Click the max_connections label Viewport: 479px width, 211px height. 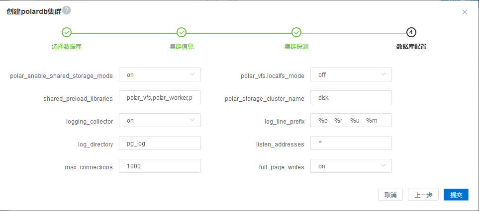tap(89, 167)
